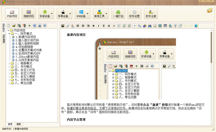Image resolution: width=216 pixels, height=132 pixels.
Task: Click the 内容节点管理 heading text
Action: (76, 120)
